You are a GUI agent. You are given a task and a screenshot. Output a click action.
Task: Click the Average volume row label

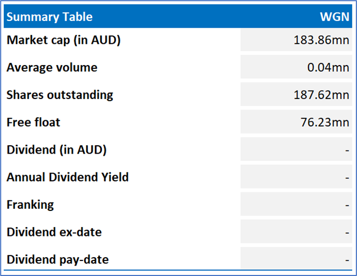tap(52, 68)
